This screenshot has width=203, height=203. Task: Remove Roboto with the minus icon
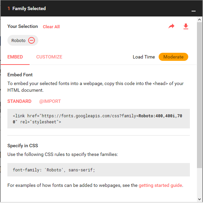pyautogui.click(x=32, y=40)
